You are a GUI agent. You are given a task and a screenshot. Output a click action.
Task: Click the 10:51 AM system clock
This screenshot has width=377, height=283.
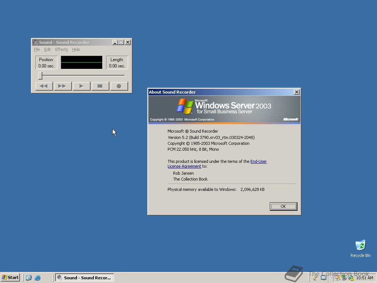(x=364, y=278)
